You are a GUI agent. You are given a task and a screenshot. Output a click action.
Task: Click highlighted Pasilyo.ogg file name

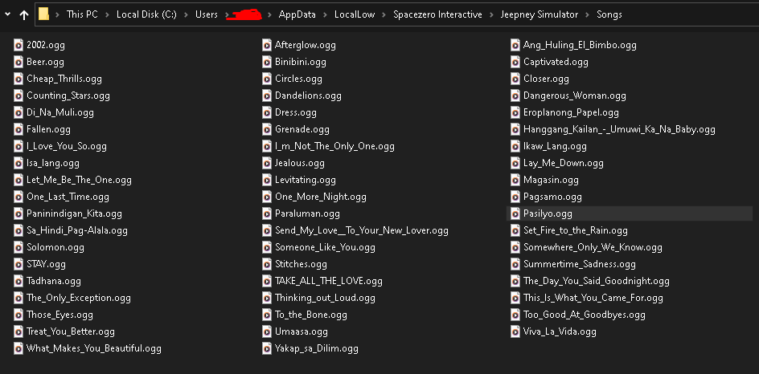(x=548, y=213)
